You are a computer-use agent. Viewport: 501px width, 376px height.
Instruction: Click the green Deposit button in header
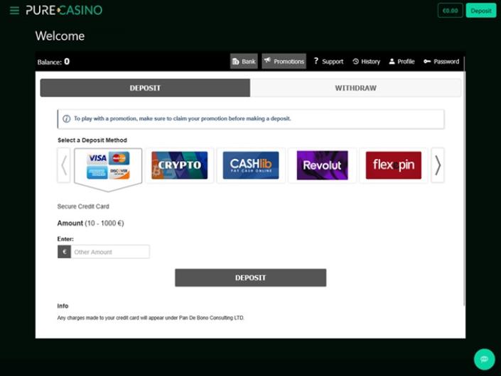(480, 11)
